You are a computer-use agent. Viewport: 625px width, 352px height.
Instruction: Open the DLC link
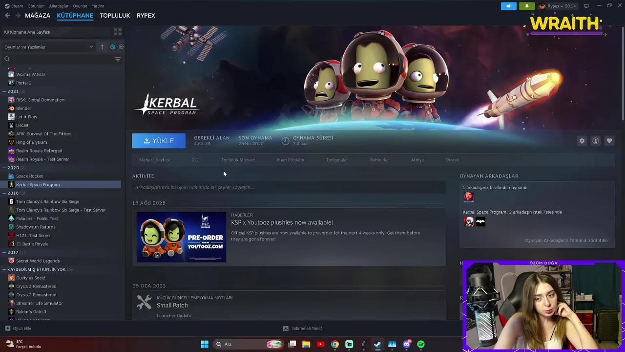(x=195, y=160)
